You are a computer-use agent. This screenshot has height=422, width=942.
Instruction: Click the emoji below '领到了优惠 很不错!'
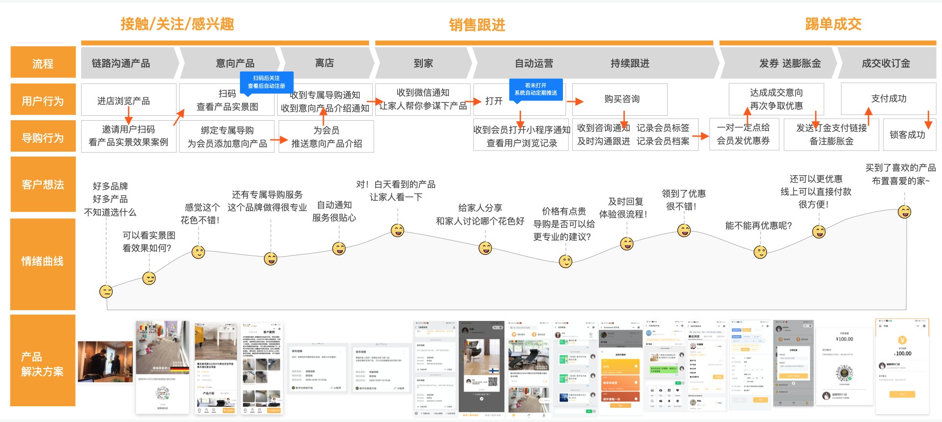[x=684, y=230]
